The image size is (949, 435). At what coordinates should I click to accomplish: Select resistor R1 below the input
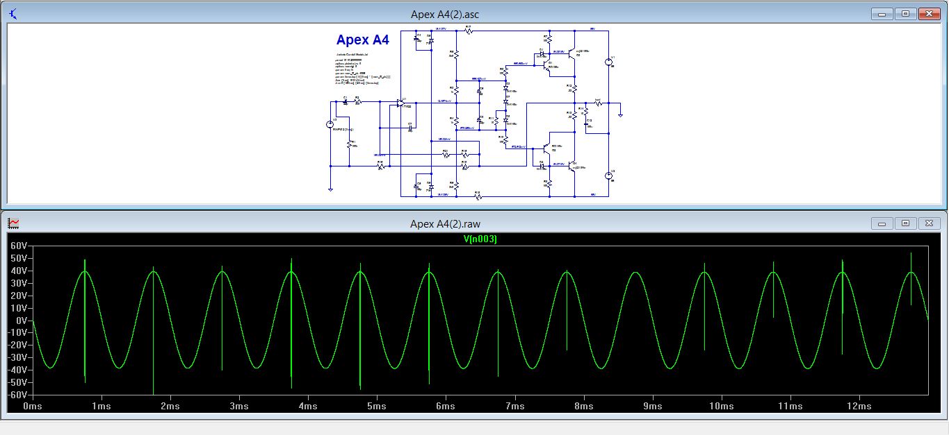(x=350, y=144)
